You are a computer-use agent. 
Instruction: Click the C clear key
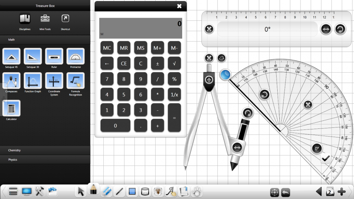141,63
